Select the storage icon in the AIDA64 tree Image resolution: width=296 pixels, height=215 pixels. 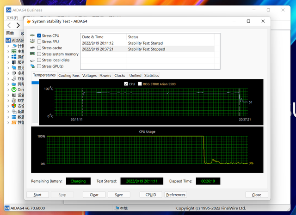[x=14, y=78]
